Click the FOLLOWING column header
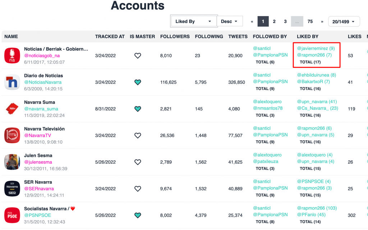The image size is (368, 230). tap(209, 37)
